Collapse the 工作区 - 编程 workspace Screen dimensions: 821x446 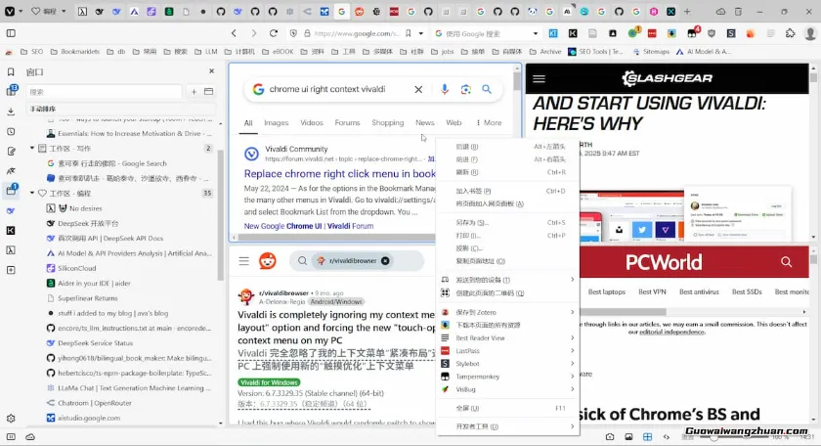tap(32, 194)
